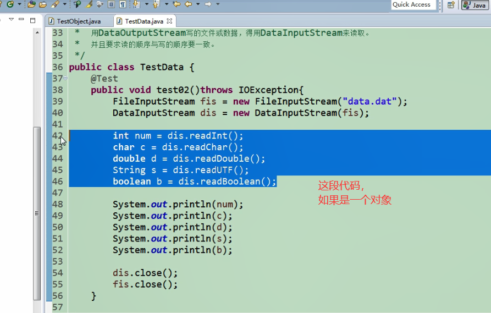Click the Open Task folder icon
This screenshot has height=313, width=491.
(43, 4)
